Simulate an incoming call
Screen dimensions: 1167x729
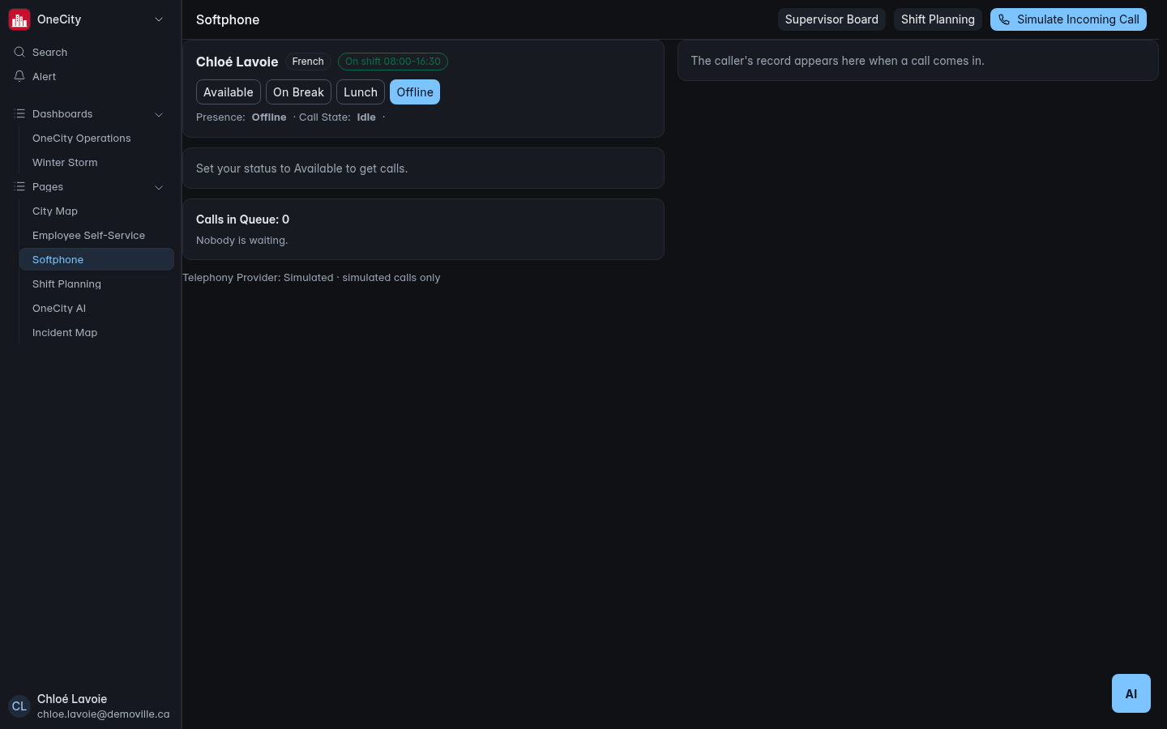click(x=1068, y=19)
